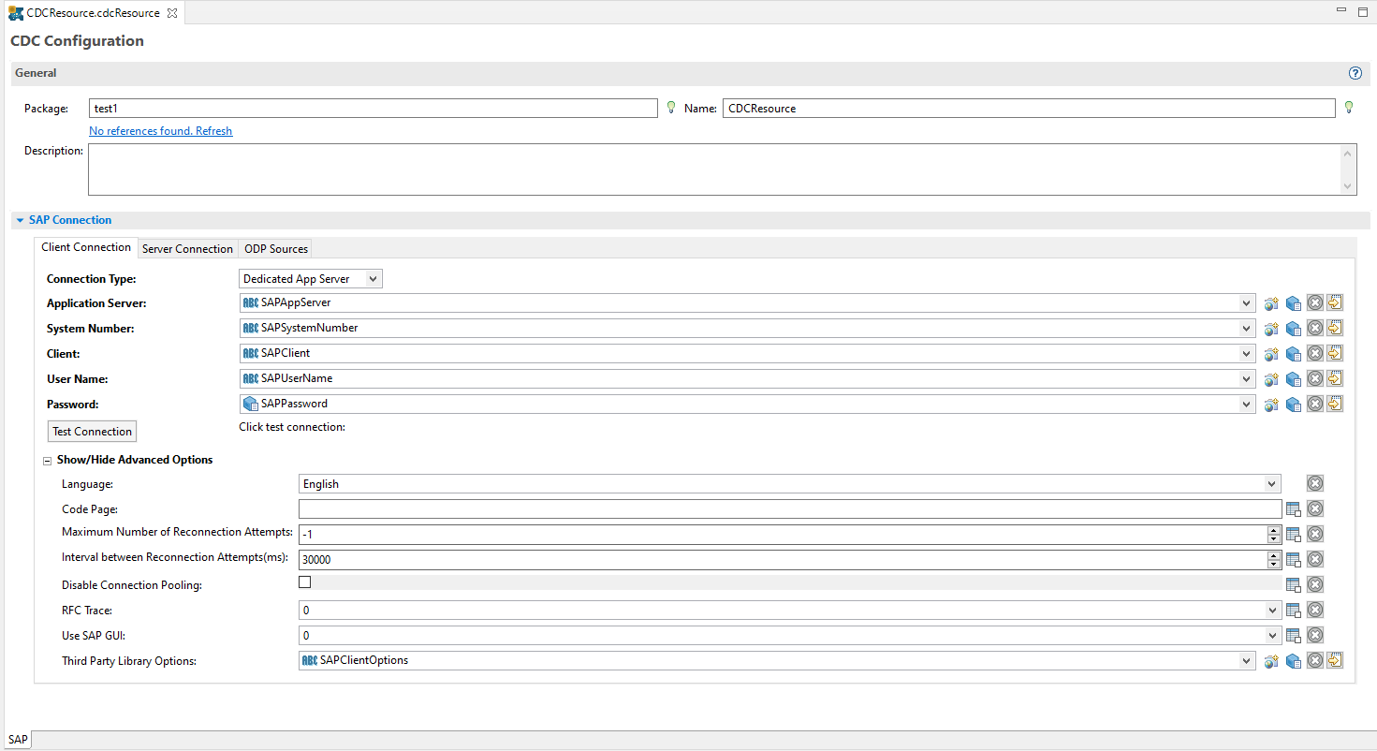Click the table icon beside Code Page
Viewport: 1377px width, 751px height.
point(1294,509)
